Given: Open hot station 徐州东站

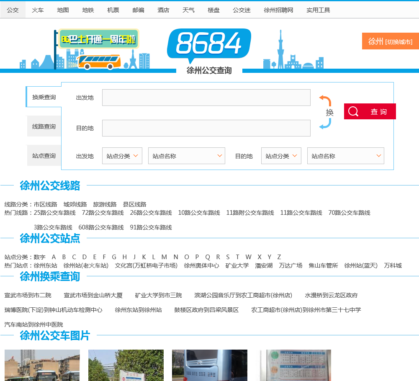Looking at the screenshot, I should [46, 266].
